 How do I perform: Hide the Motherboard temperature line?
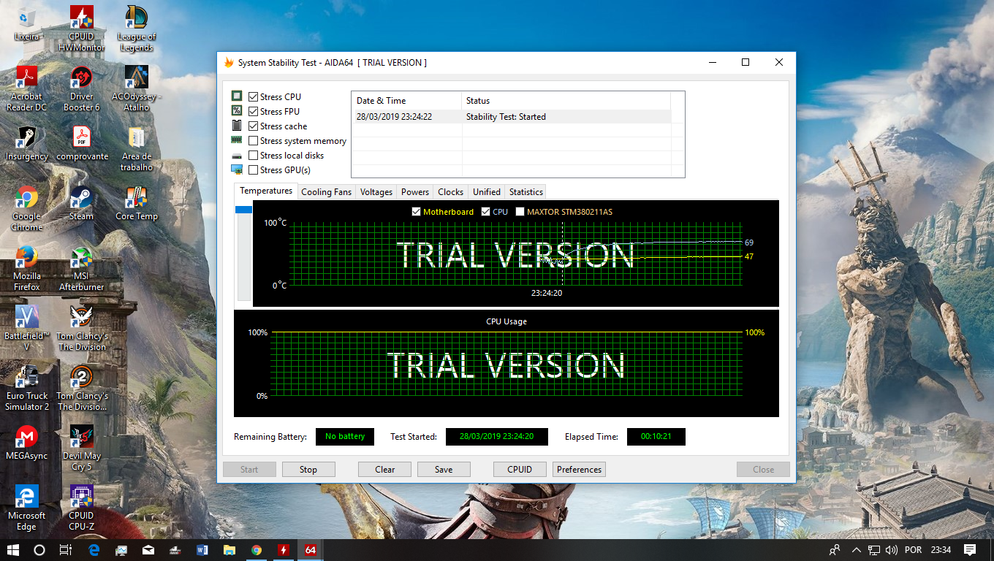coord(416,212)
